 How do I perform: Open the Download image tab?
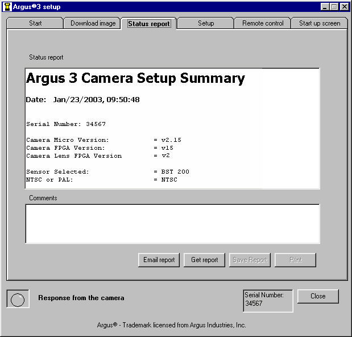click(x=93, y=23)
